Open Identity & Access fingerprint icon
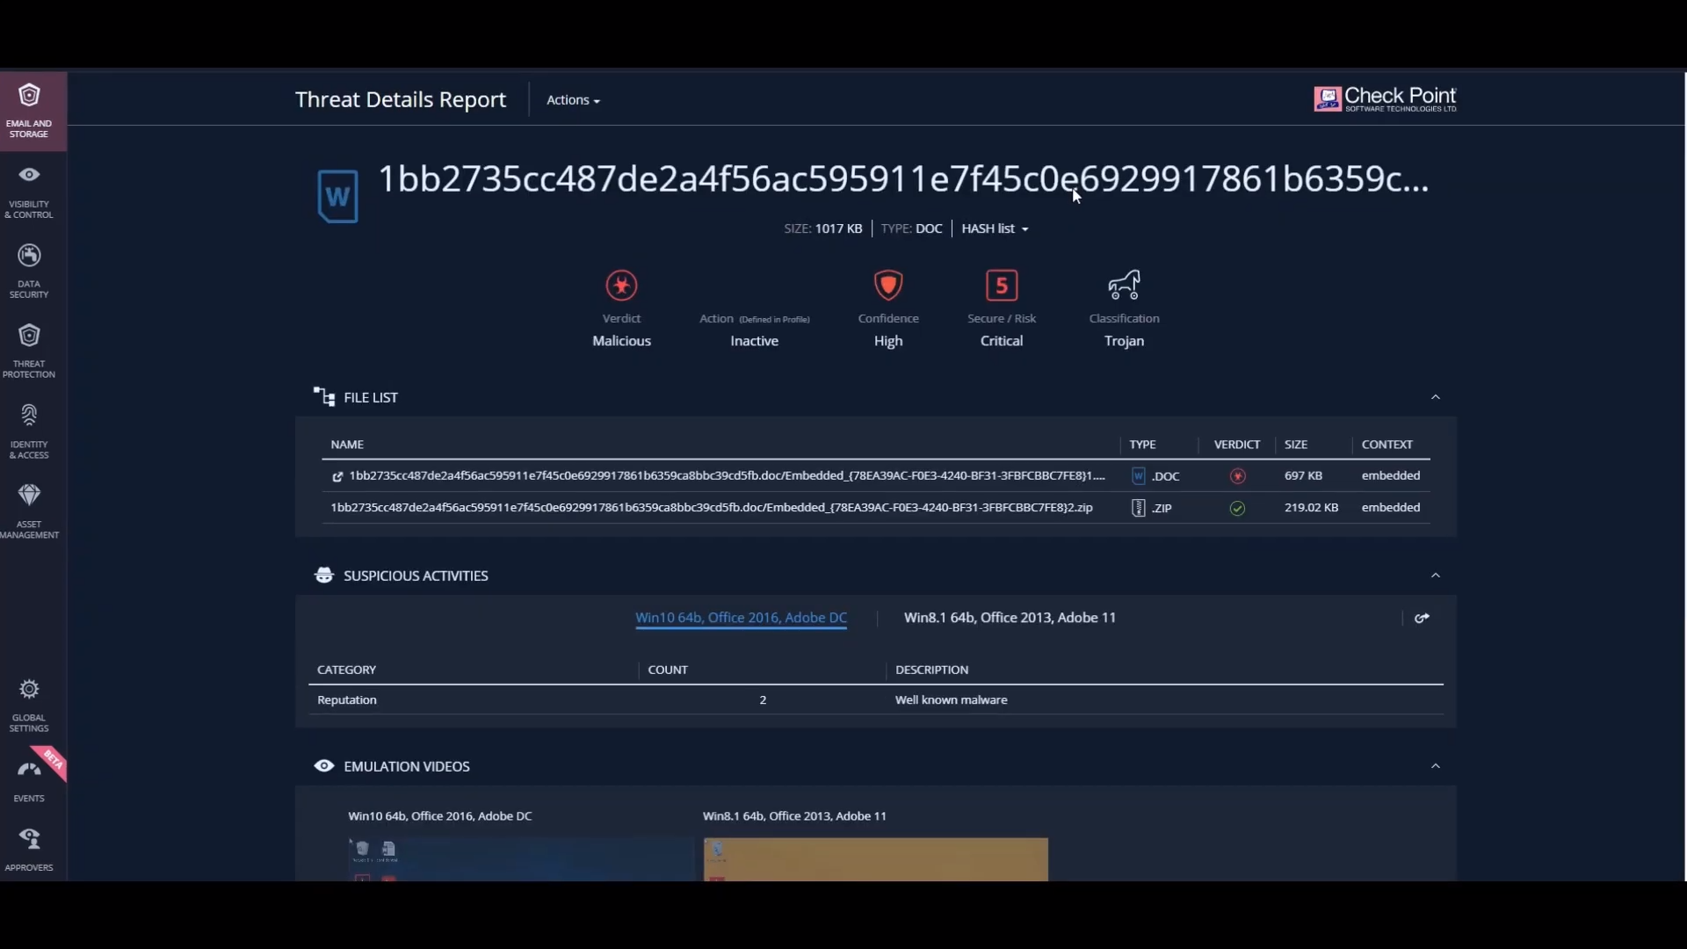This screenshot has height=949, width=1687. [29, 416]
